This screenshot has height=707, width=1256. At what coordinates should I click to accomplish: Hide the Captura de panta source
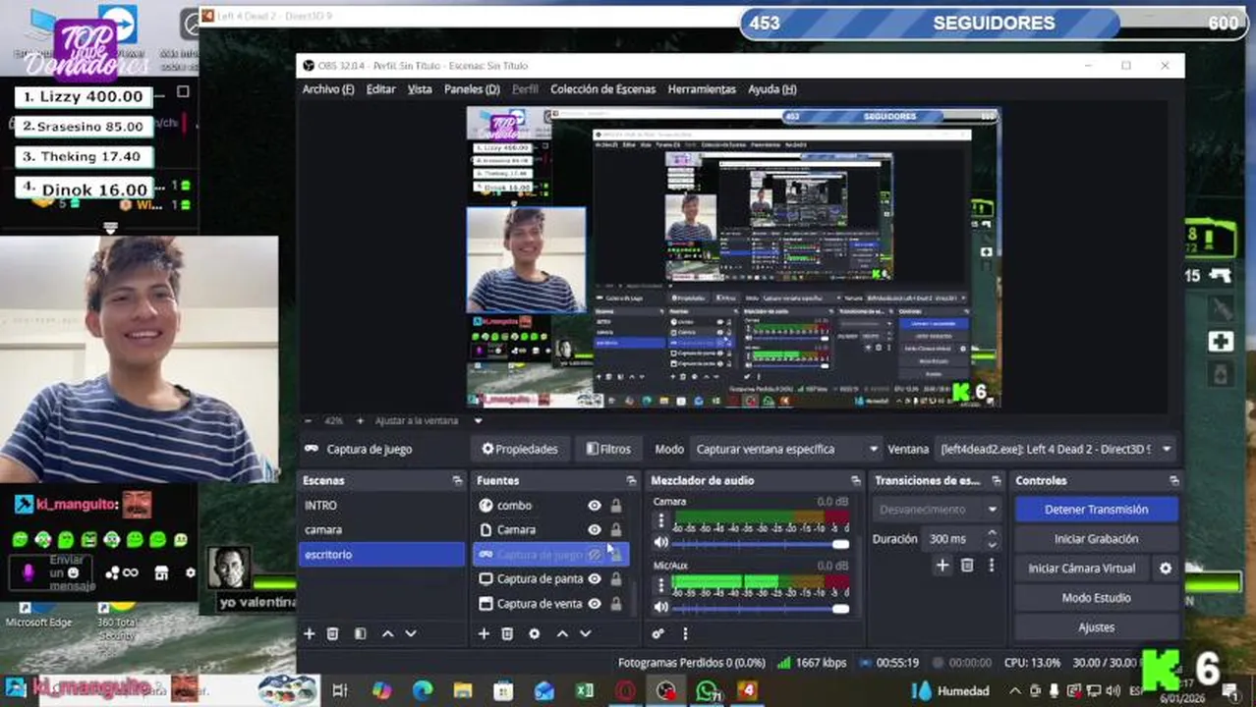point(595,579)
